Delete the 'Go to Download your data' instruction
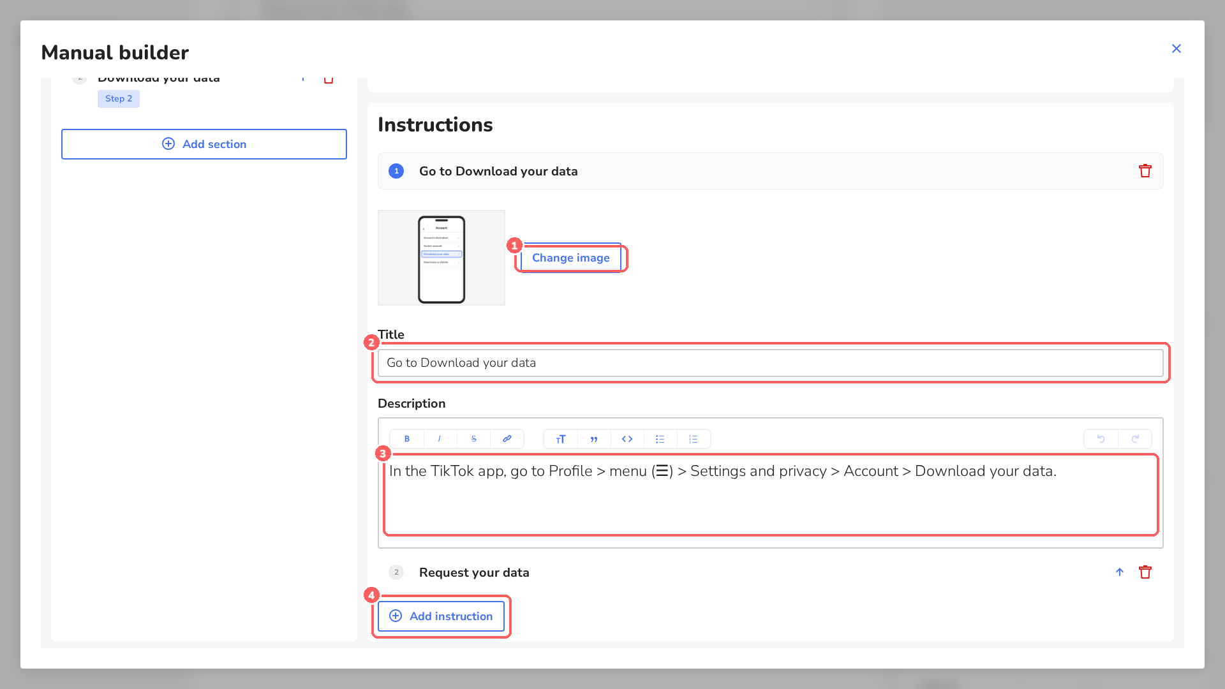Screen dimensions: 1225x689 (1145, 171)
